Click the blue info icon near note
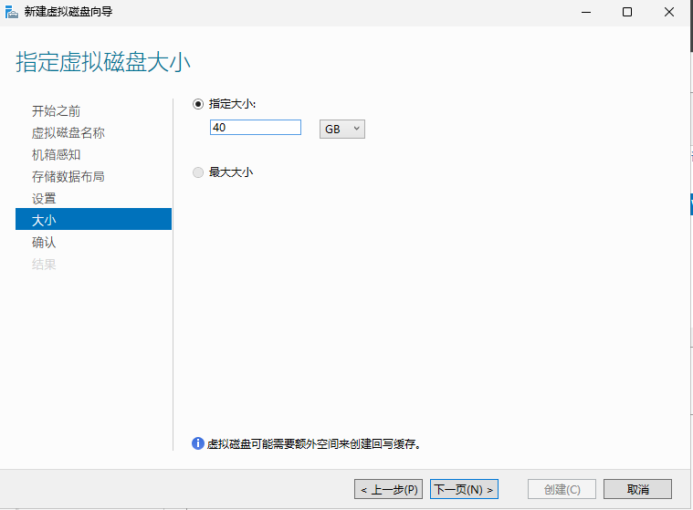 [197, 443]
